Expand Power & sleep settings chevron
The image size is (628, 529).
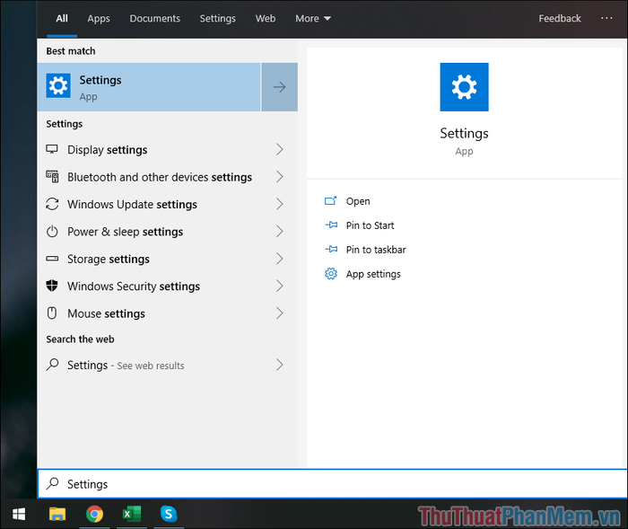pyautogui.click(x=280, y=232)
